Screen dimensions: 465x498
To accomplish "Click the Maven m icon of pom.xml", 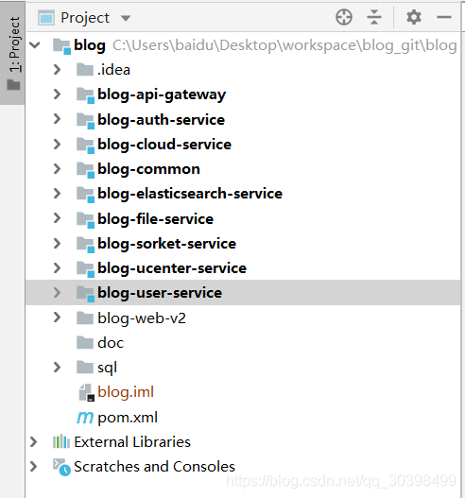I will (x=85, y=418).
